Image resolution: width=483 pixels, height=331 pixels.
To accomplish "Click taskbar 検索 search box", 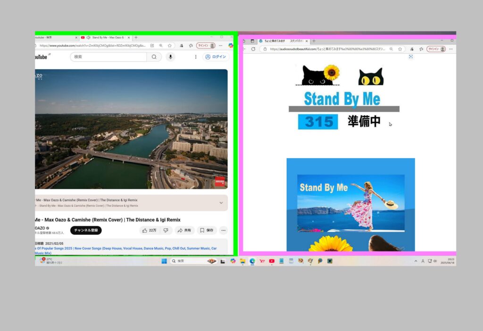I will click(193, 261).
